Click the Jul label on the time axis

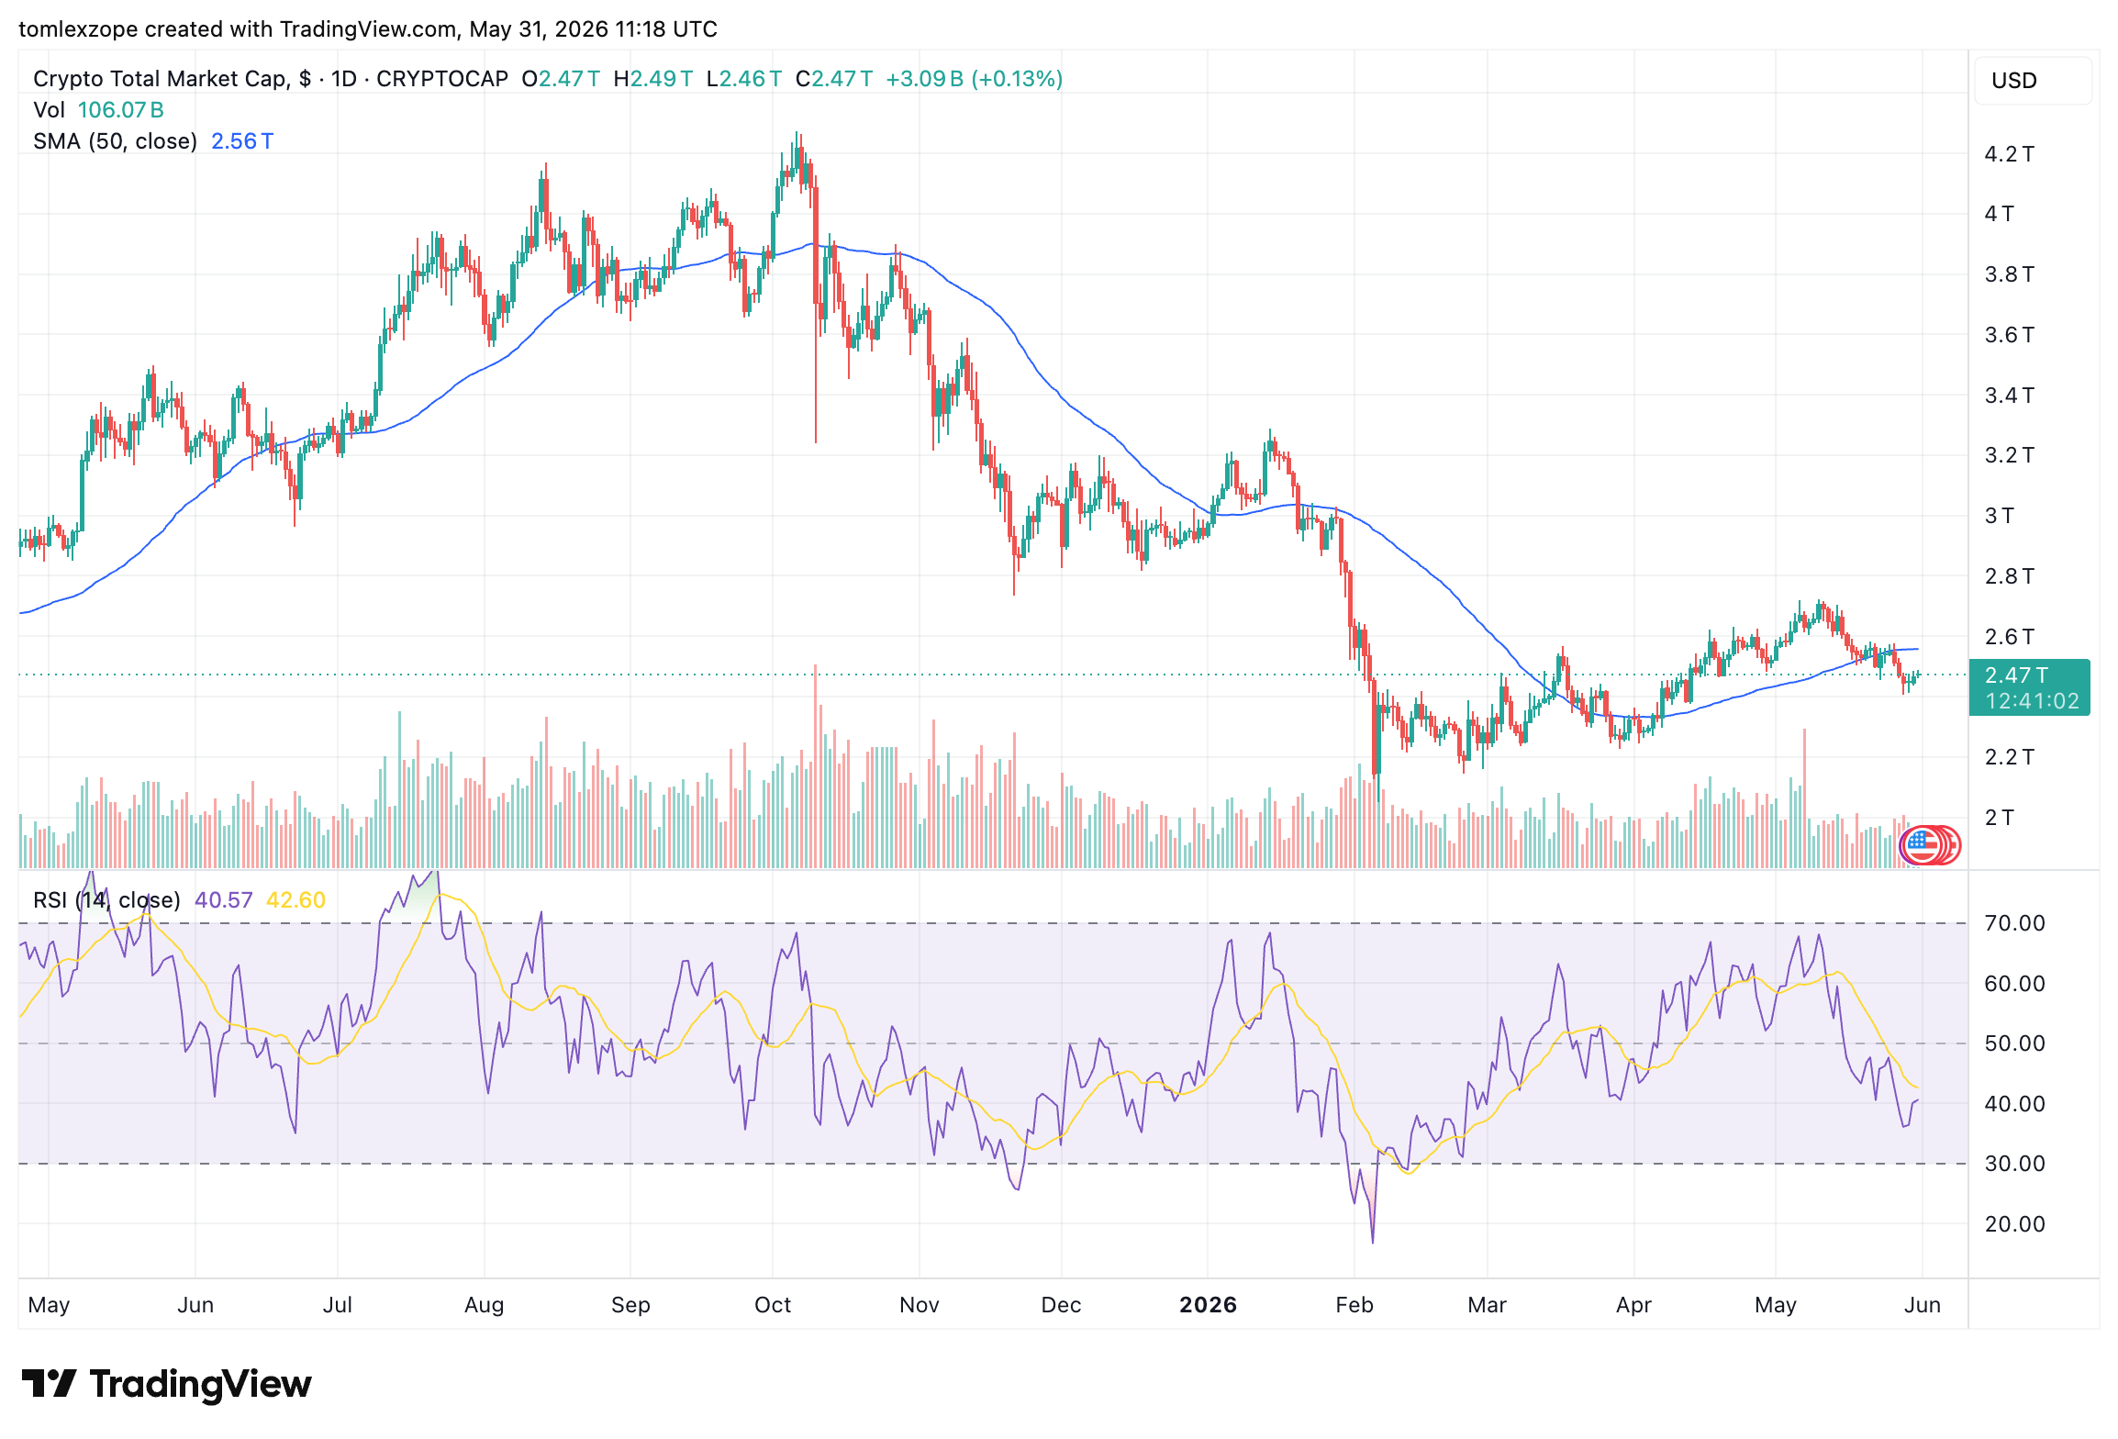pos(338,1305)
